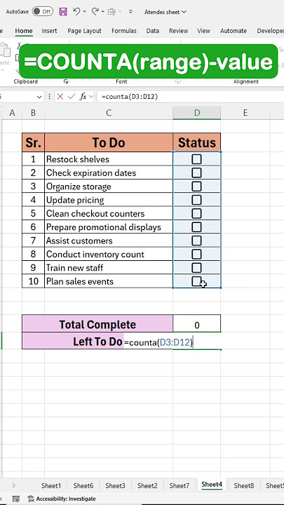
Task: Click the Accessibility Investigate status icon
Action: [x=31, y=499]
